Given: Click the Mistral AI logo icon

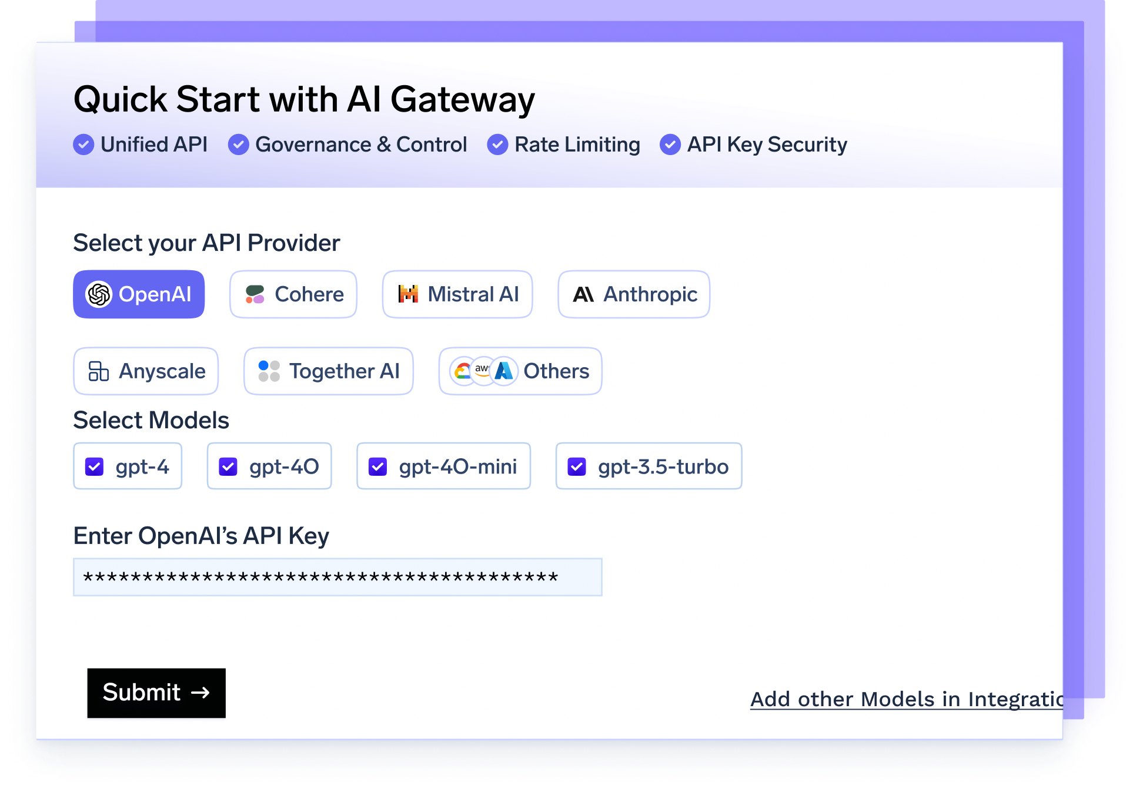Looking at the screenshot, I should pos(408,294).
